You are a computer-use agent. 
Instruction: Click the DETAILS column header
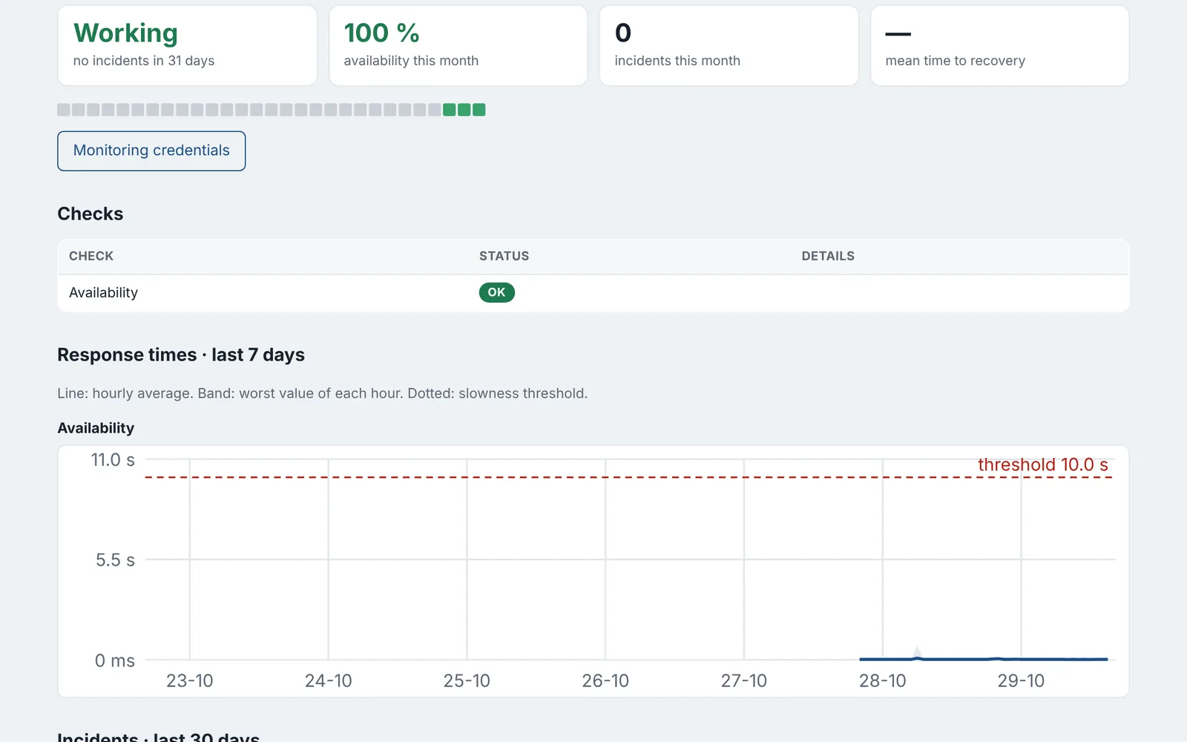828,256
